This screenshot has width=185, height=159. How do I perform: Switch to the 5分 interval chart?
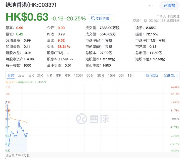point(121,75)
